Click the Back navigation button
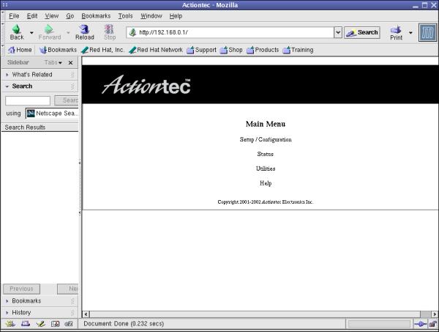Viewport: 439px width, 332px height. (x=17, y=32)
